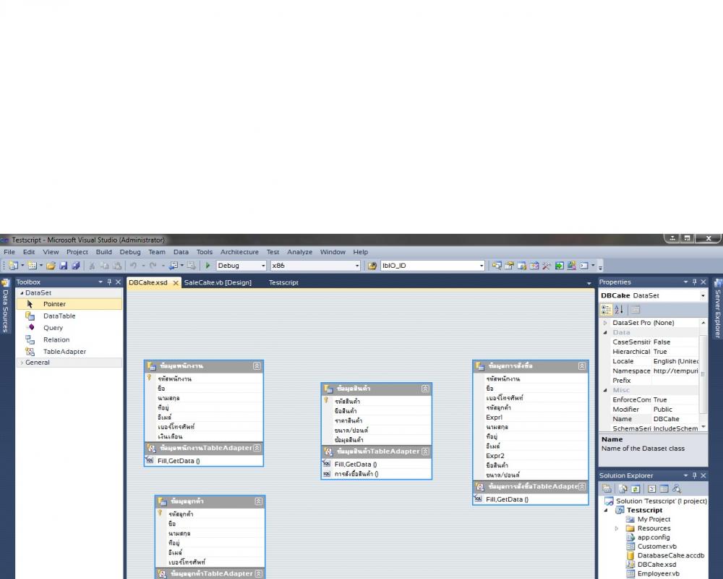723x579 pixels.
Task: Open Properties Window from the main toolbar icon
Action: 509,266
